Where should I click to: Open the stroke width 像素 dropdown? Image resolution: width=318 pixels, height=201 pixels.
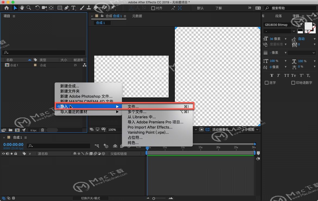point(286,53)
